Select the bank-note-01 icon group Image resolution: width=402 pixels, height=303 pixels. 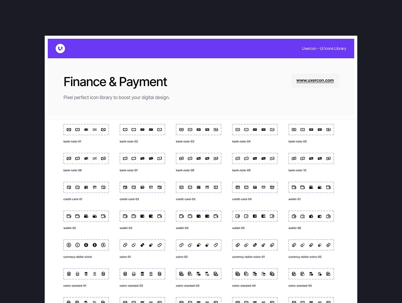[x=86, y=129]
